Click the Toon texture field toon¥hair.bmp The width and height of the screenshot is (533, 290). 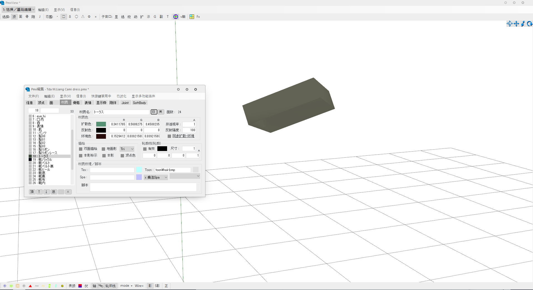173,170
